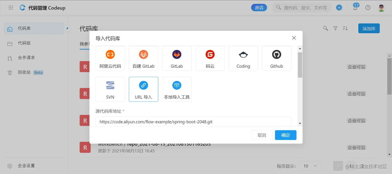
Task: Click the dialog scrollbar up arrow
Action: 300,49
